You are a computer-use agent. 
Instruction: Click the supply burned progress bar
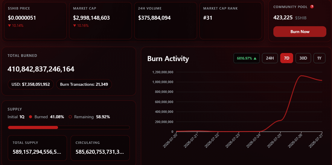68,127
